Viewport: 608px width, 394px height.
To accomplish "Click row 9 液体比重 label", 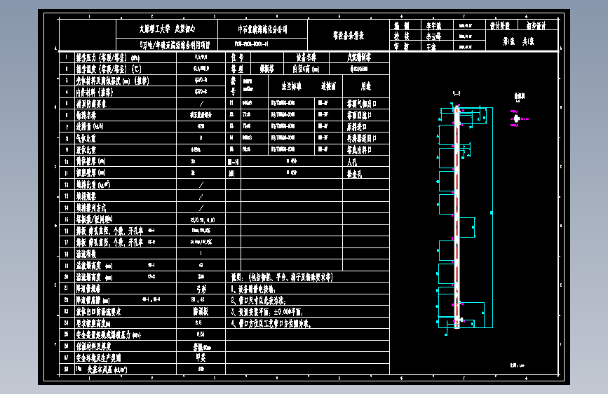I will [x=86, y=150].
